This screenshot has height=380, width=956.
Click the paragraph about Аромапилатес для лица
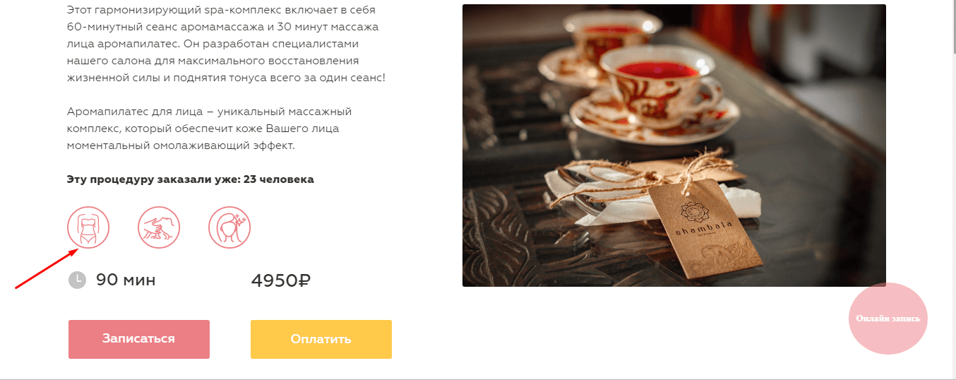pyautogui.click(x=208, y=129)
